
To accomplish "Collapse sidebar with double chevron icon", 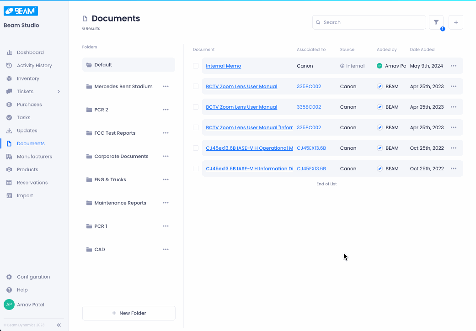I will tap(59, 325).
